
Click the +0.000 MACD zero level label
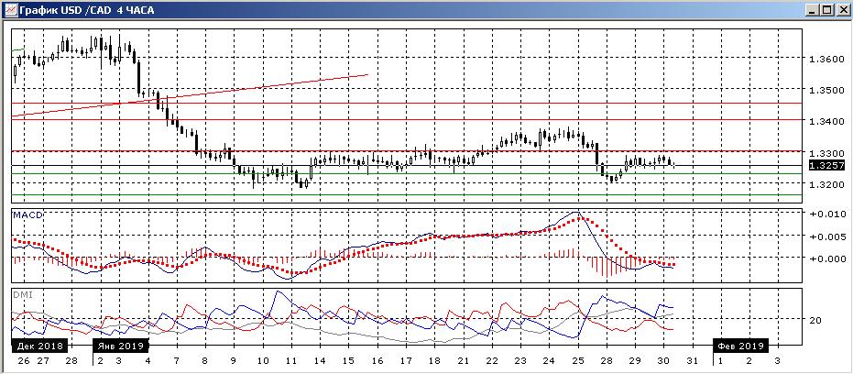click(x=828, y=258)
